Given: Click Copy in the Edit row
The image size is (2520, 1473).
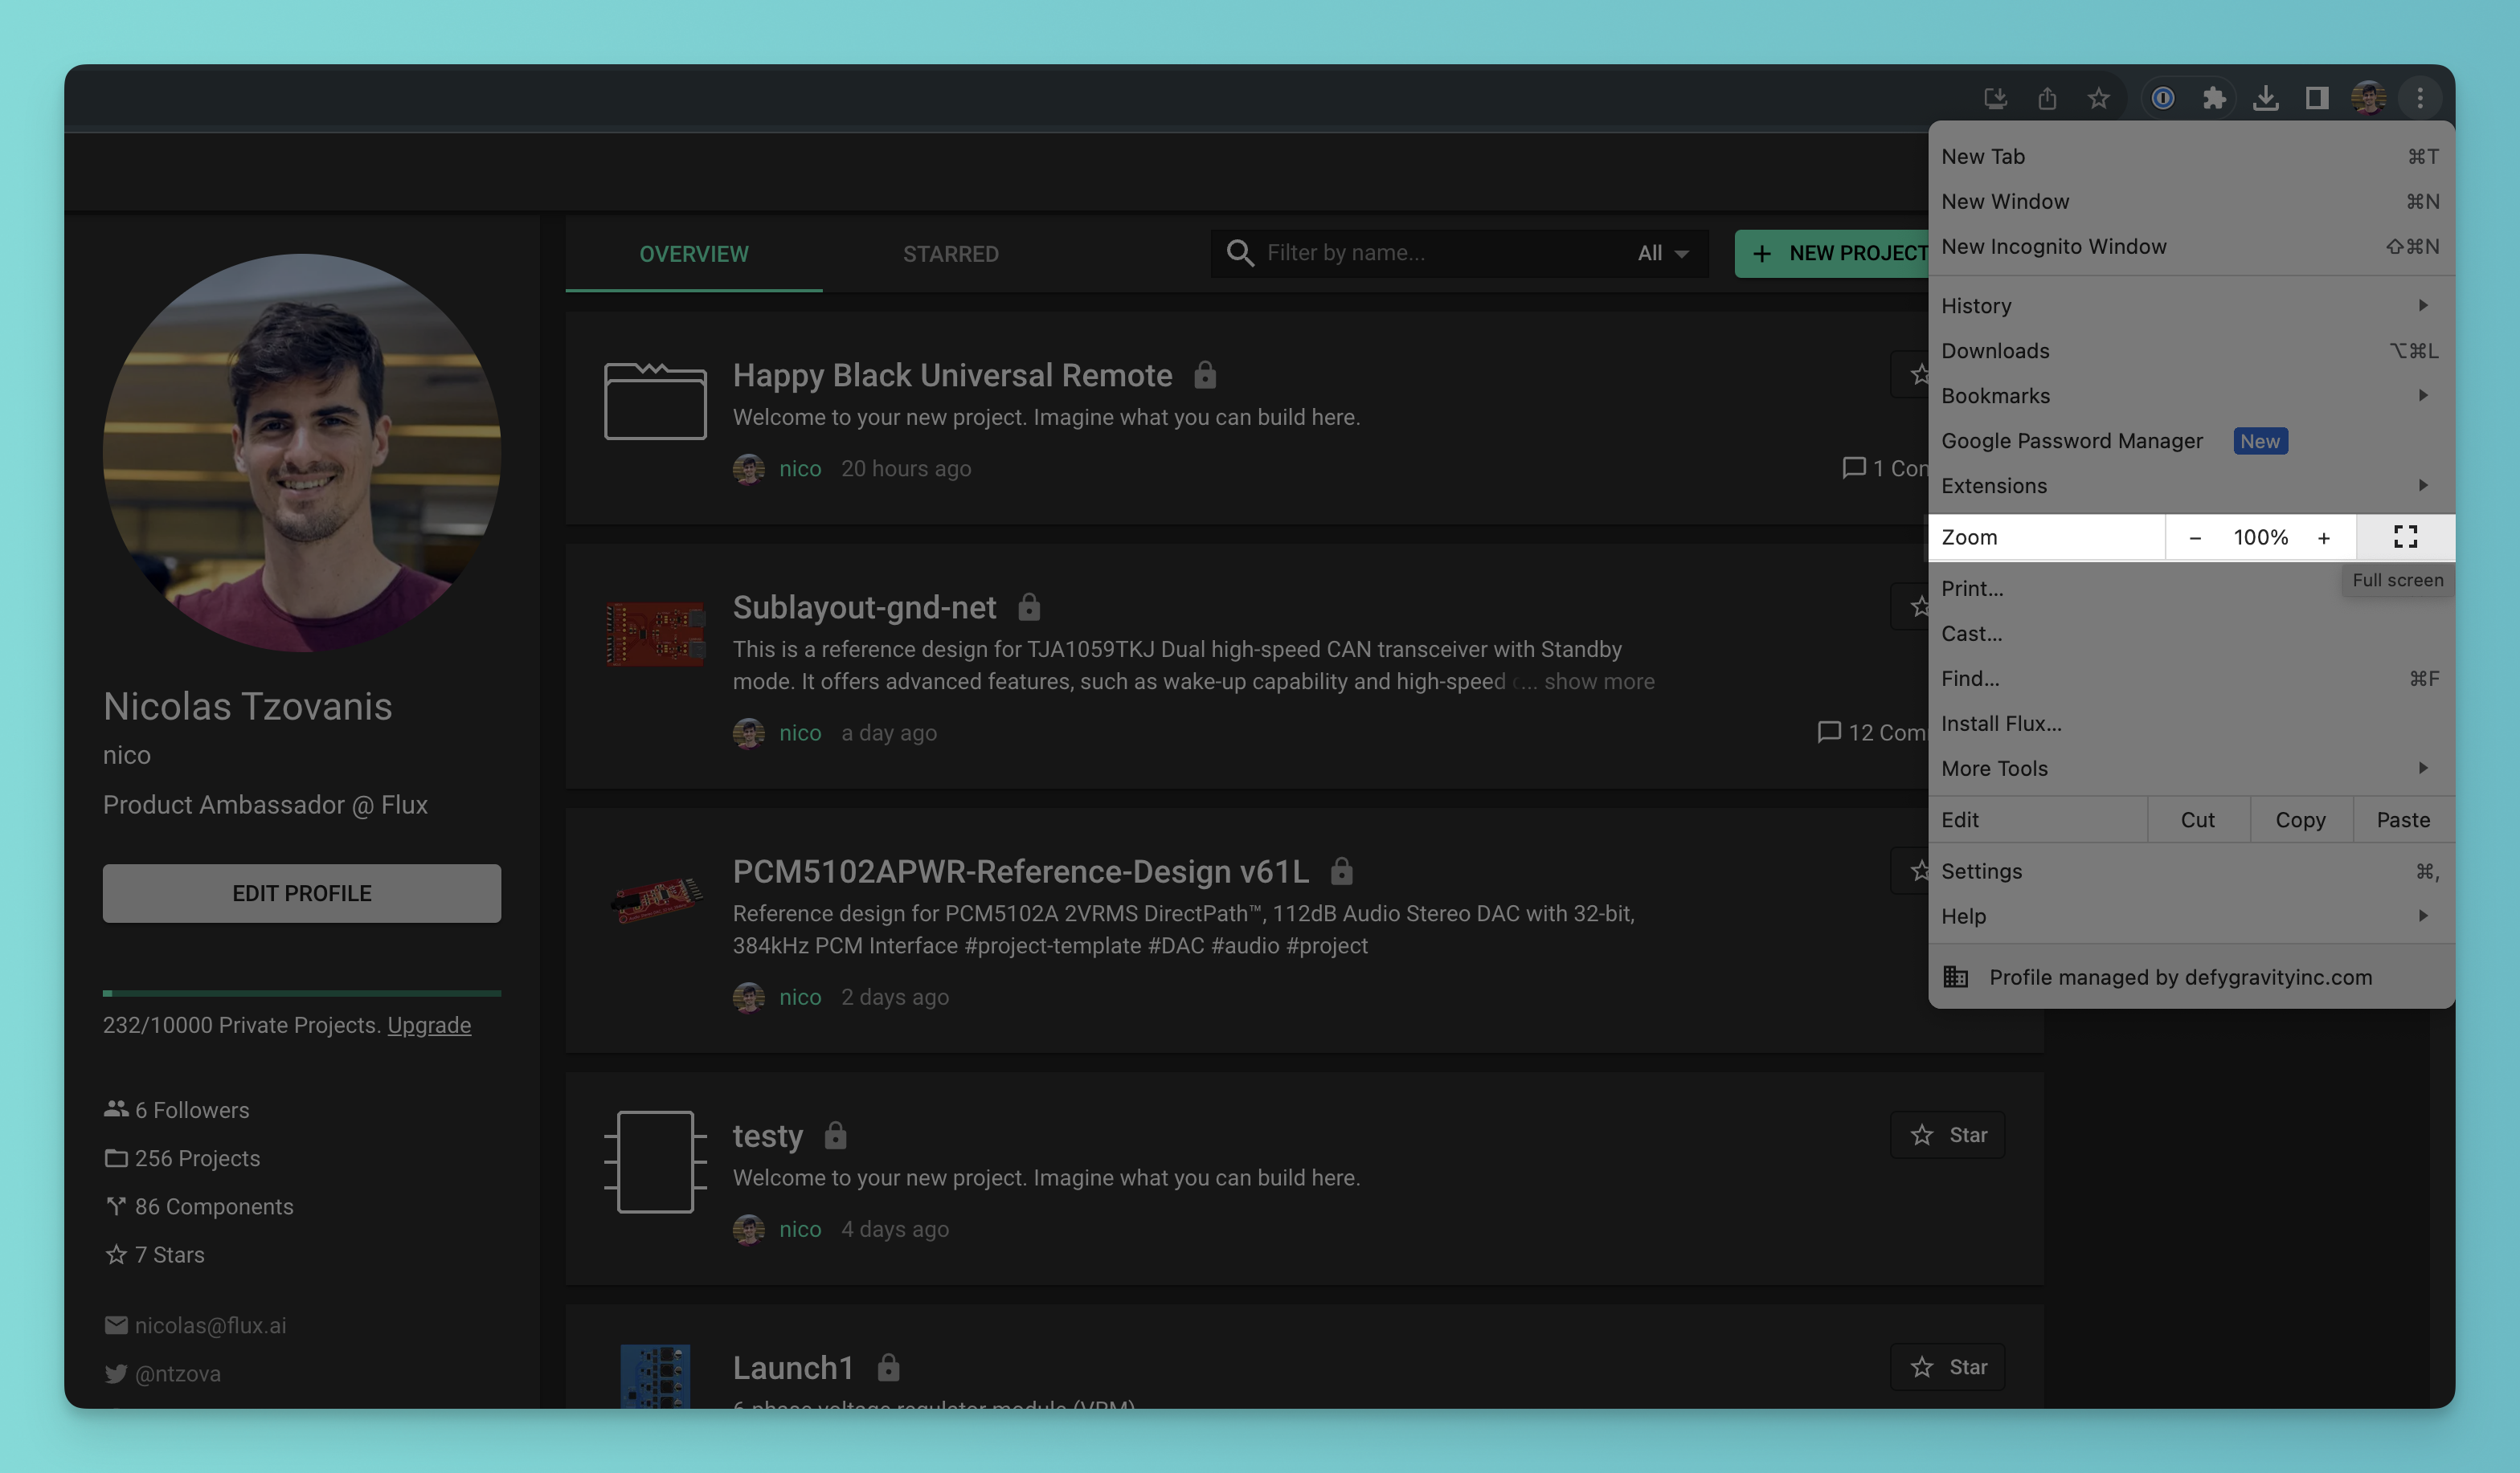Looking at the screenshot, I should [2301, 819].
